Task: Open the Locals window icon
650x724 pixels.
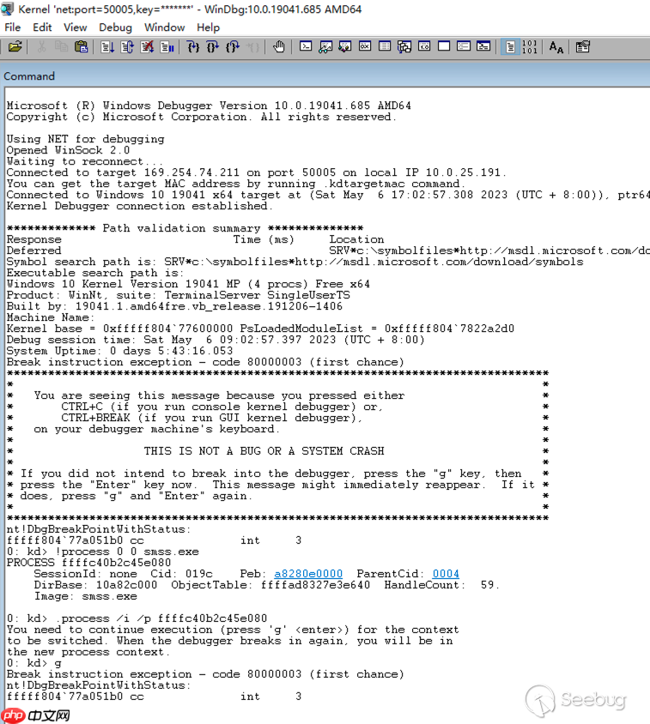Action: click(345, 46)
